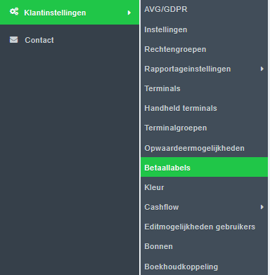Open Editmogelijkheden gebruikers entry
Image resolution: width=270 pixels, height=275 pixels.
coord(204,227)
